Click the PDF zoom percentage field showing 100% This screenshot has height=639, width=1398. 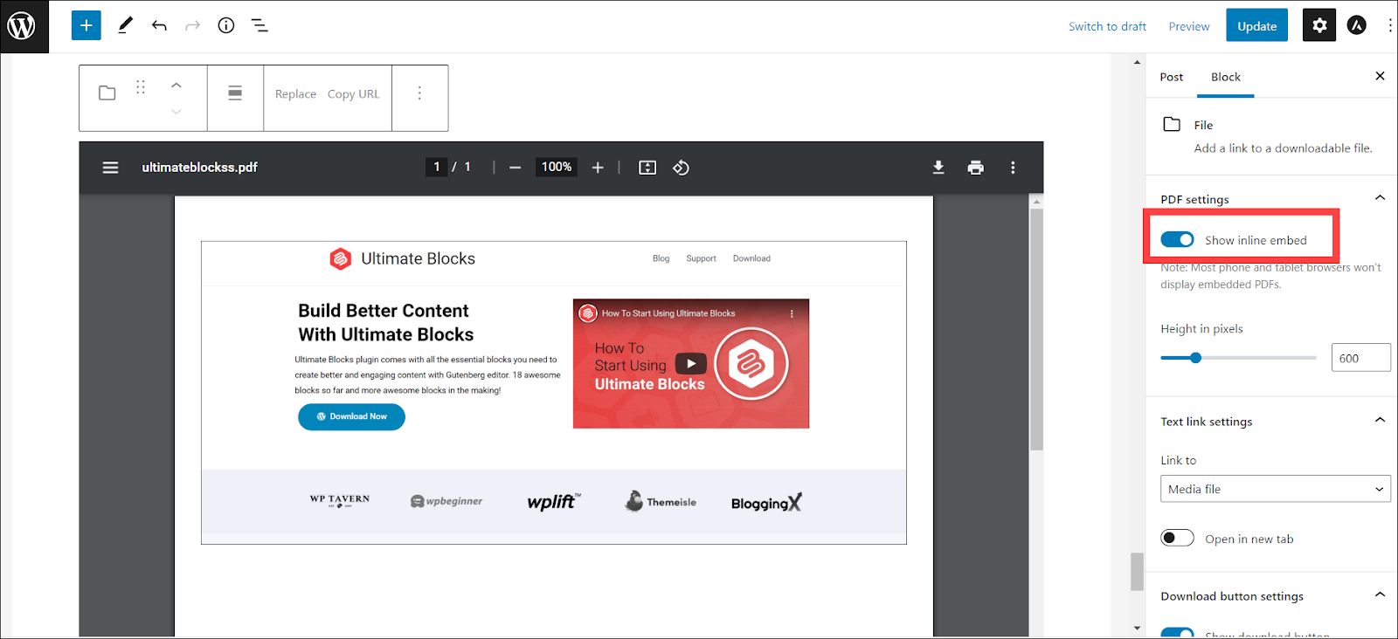coord(557,167)
